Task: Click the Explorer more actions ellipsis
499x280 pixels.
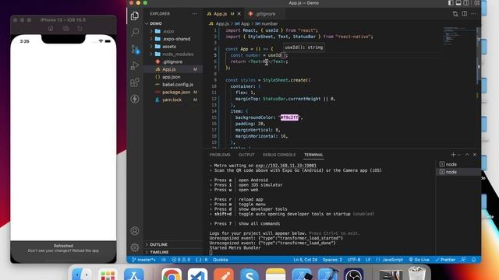Action: pyautogui.click(x=194, y=14)
